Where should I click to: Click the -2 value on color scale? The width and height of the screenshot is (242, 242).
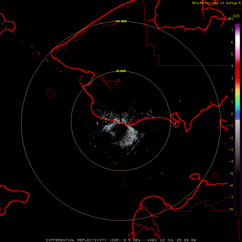click(x=231, y=138)
